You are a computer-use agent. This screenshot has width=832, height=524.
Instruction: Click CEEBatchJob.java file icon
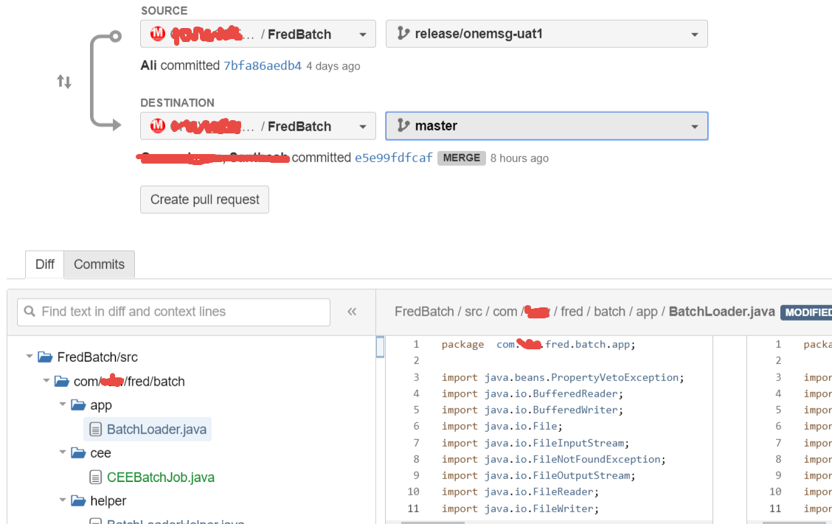click(95, 478)
